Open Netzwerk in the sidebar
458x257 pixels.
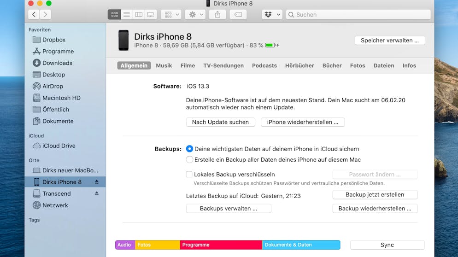pos(65,205)
